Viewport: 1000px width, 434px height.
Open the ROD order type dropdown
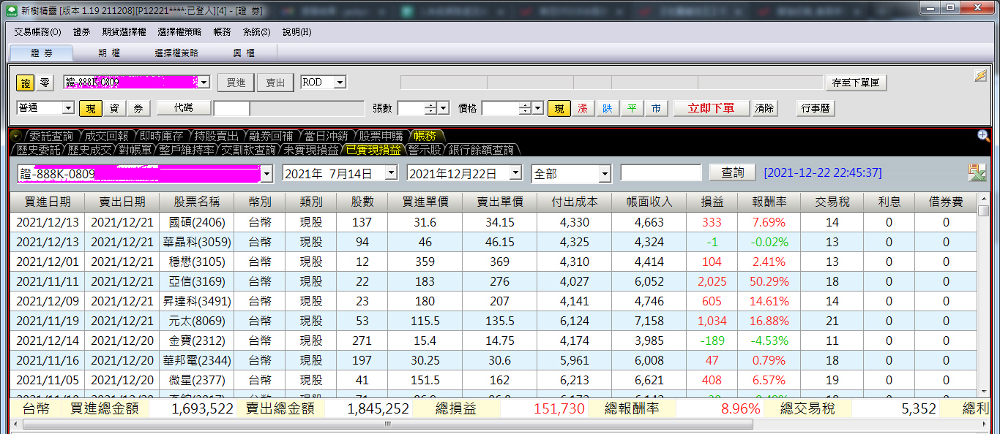(340, 83)
